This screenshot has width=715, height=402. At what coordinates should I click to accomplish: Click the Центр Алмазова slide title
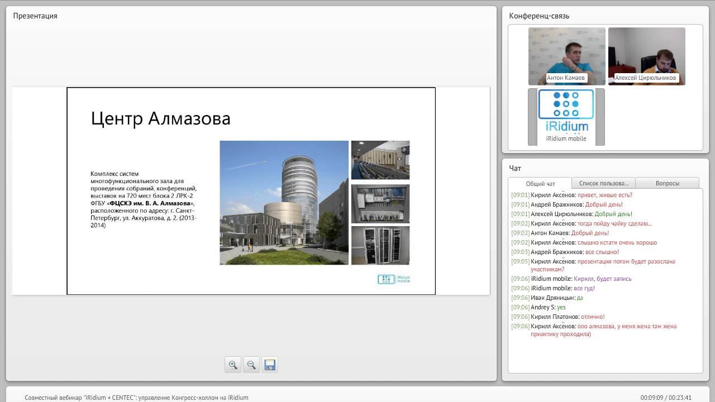[161, 118]
